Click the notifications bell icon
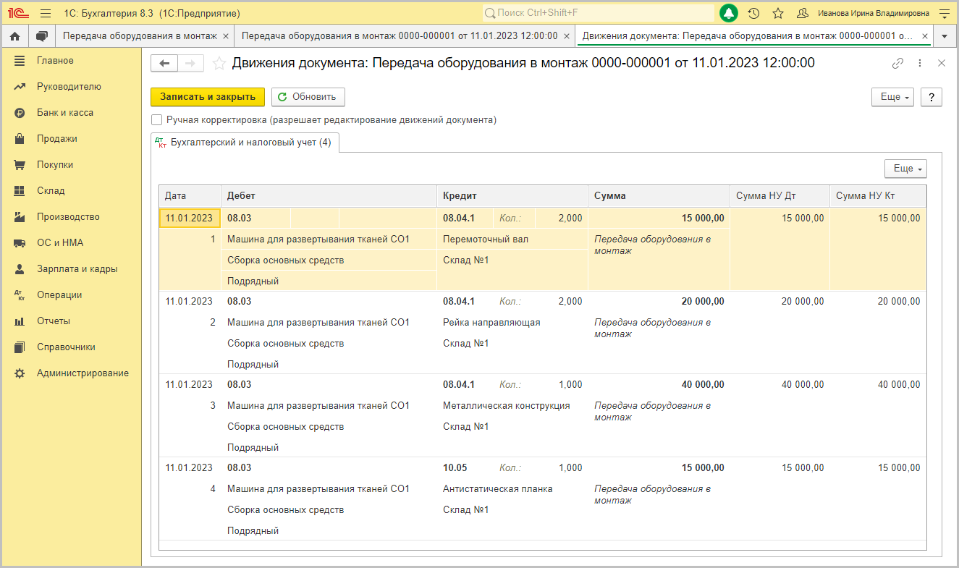 point(728,13)
